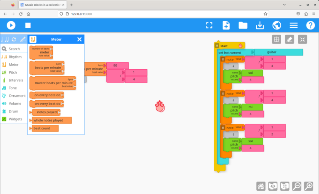Open the Volume palette
Viewport: 319px width, 194px height.
coord(14,103)
